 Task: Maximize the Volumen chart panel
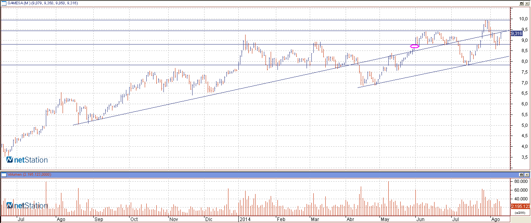coord(521,175)
